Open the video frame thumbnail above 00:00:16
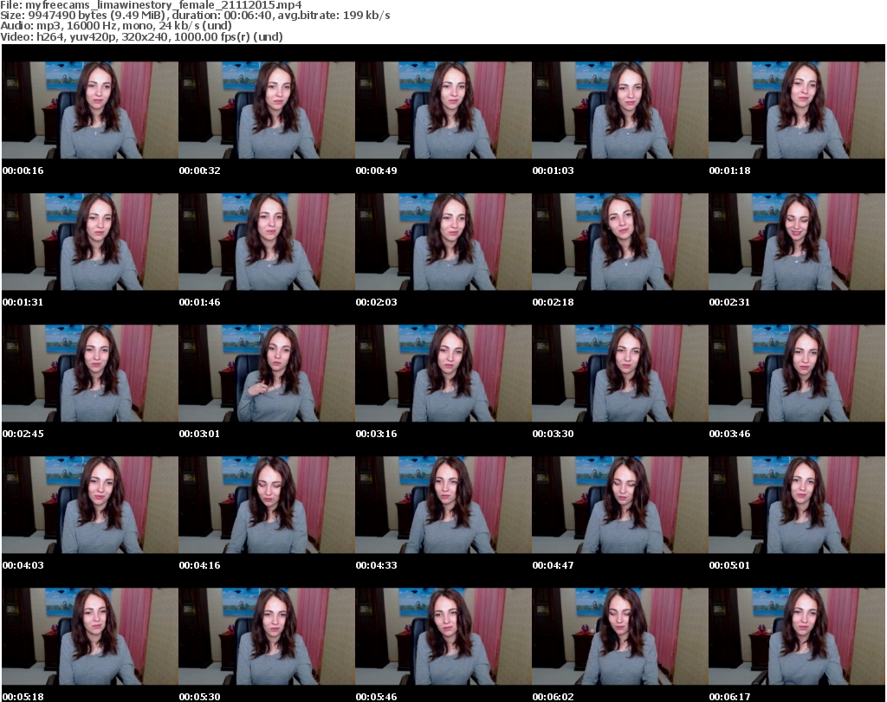 90,110
